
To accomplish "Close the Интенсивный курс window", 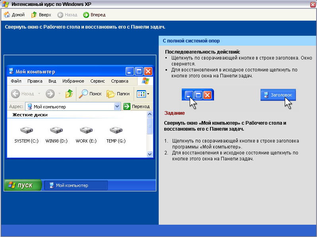I will point(313,4).
